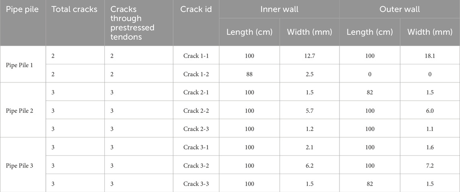Viewport: 460px width, 192px height.
Task: Click the Total cracks column header
Action: [74, 9]
